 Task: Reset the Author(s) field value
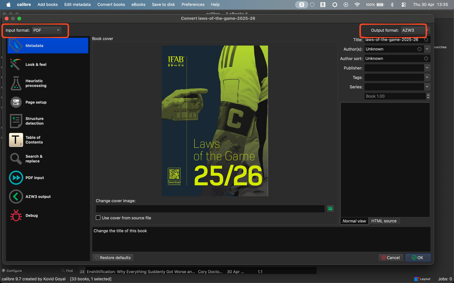point(419,49)
